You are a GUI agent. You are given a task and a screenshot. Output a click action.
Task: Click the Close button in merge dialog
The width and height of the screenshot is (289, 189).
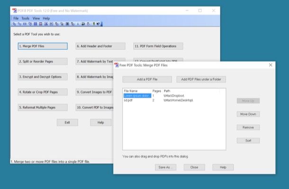194,167
